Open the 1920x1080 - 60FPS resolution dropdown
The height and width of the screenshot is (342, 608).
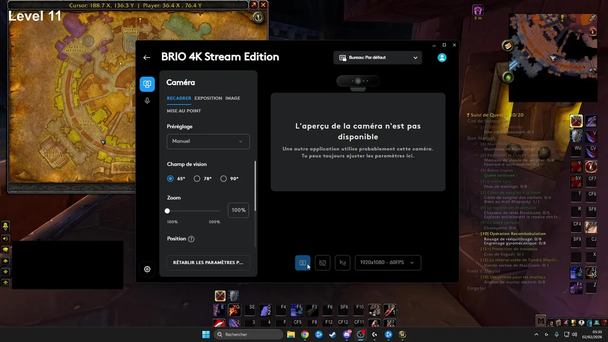pyautogui.click(x=388, y=263)
